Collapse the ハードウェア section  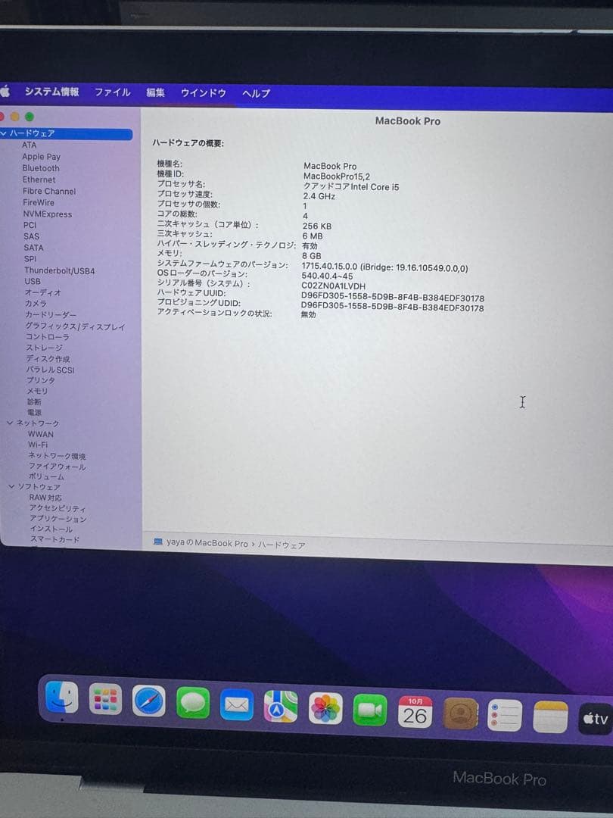point(4,133)
